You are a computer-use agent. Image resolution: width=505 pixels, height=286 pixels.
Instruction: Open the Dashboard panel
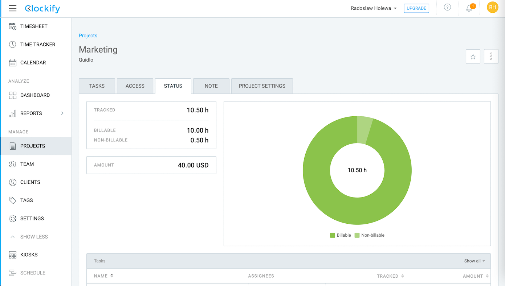tap(34, 95)
